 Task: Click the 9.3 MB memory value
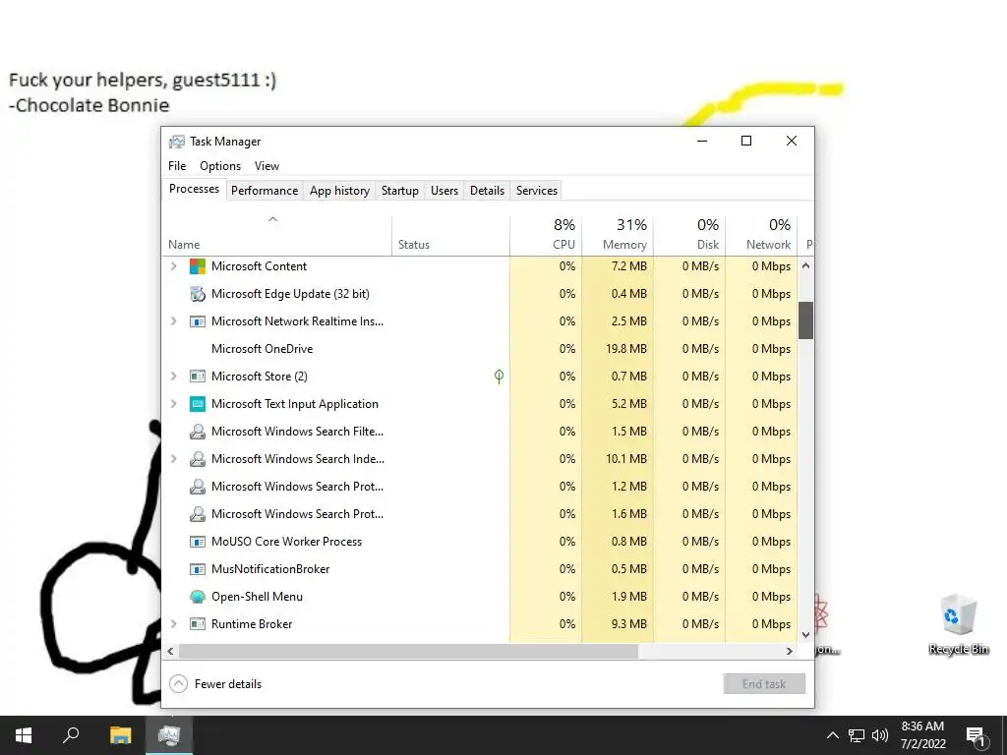pos(628,624)
